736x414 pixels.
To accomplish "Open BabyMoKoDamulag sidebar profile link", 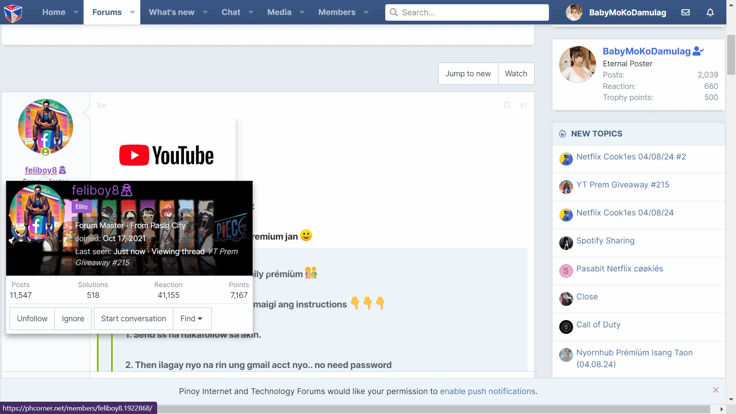I will point(646,51).
